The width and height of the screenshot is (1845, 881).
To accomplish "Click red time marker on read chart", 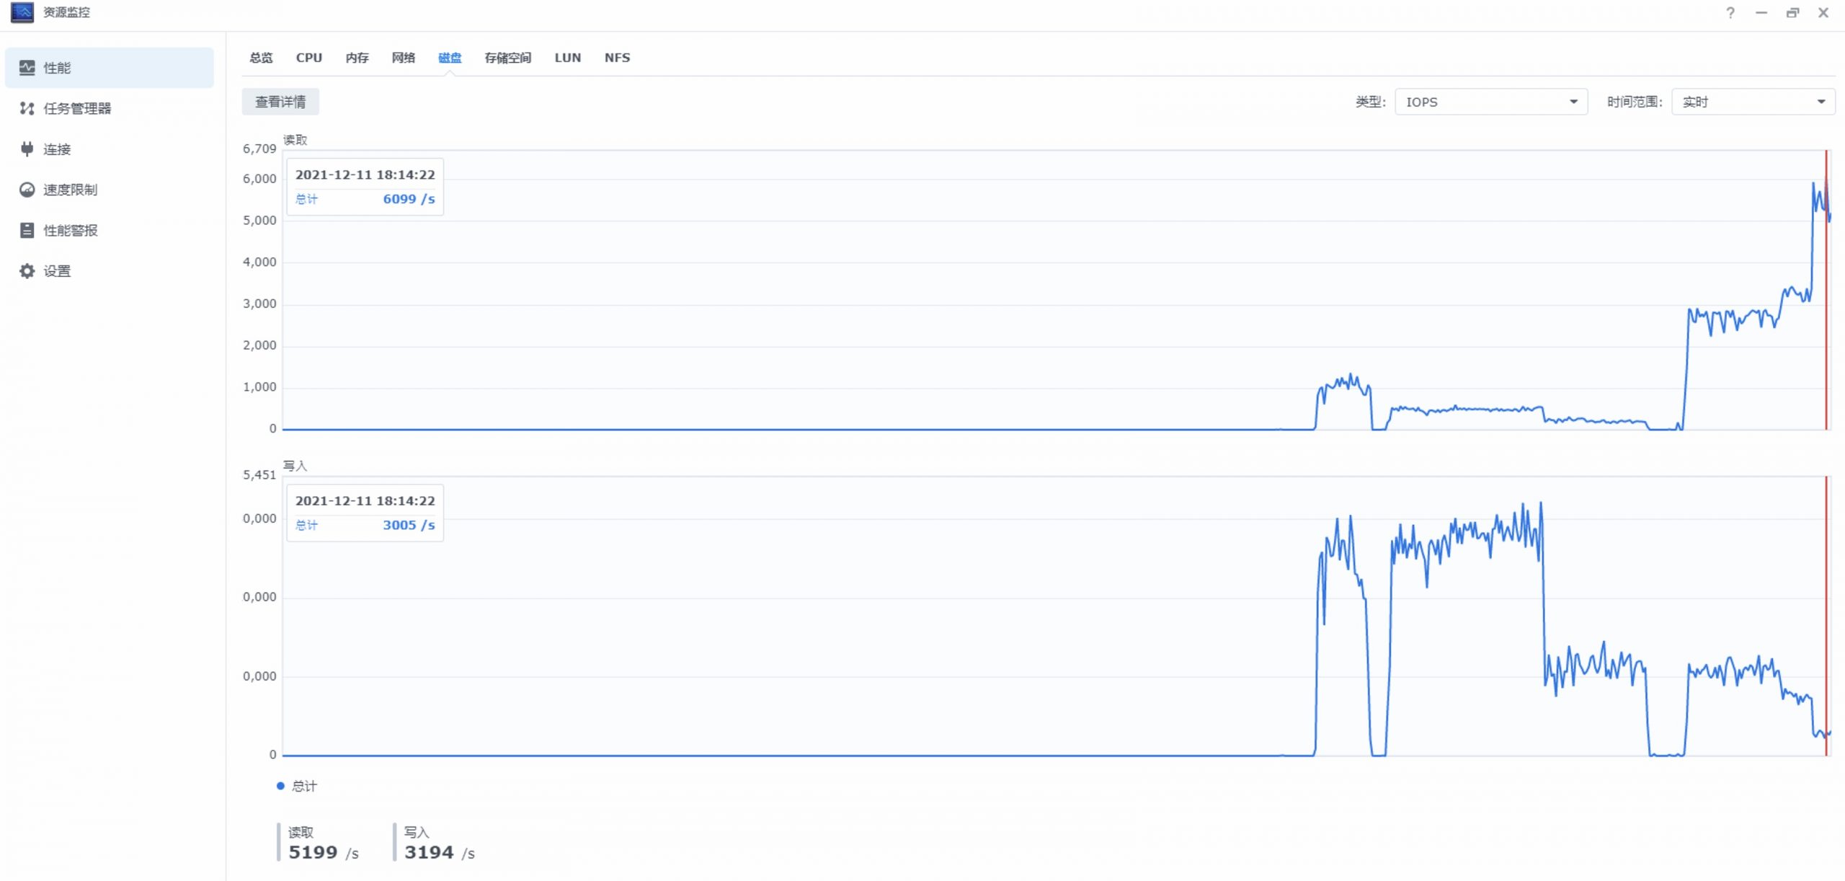I will [x=1826, y=290].
